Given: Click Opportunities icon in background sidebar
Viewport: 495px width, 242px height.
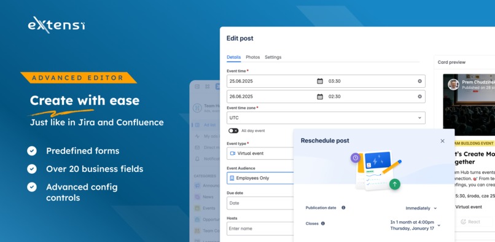Looking at the screenshot, I should coord(197,219).
